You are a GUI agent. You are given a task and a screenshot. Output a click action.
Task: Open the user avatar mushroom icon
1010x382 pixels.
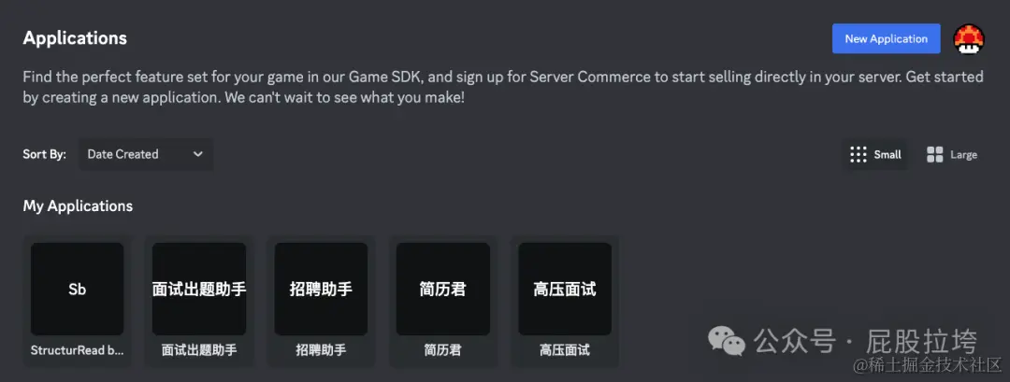click(969, 38)
